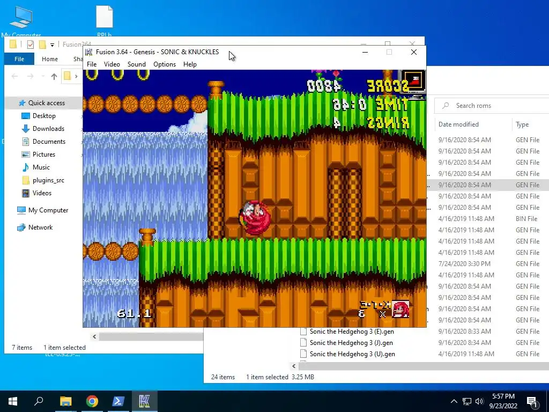Expand the address bar path chevron
Image resolution: width=549 pixels, height=412 pixels.
(x=76, y=76)
